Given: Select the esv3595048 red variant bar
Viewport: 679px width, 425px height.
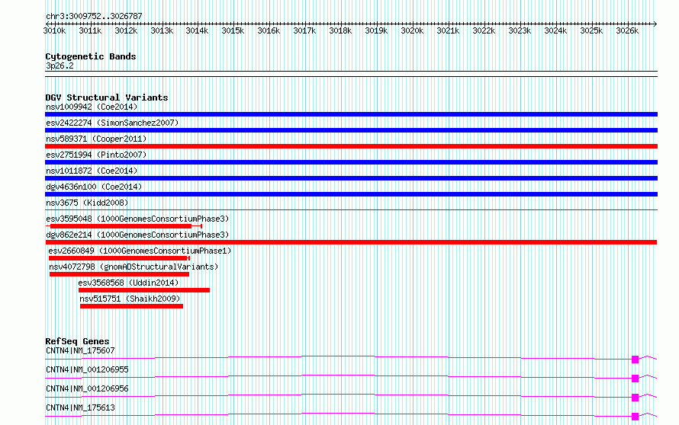Looking at the screenshot, I should tap(124, 226).
